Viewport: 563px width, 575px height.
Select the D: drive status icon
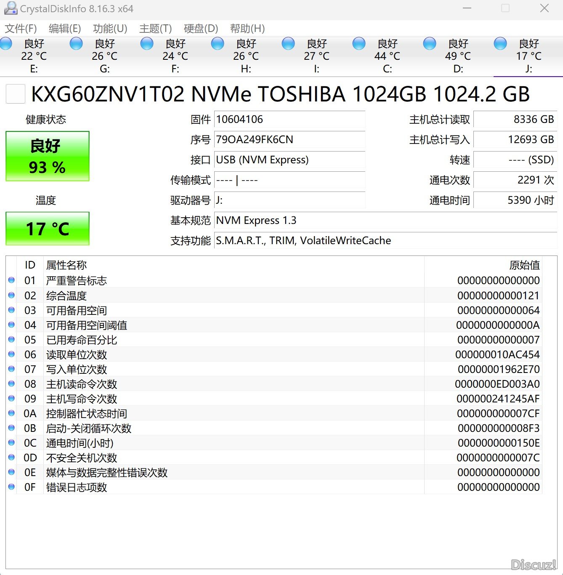click(x=430, y=44)
